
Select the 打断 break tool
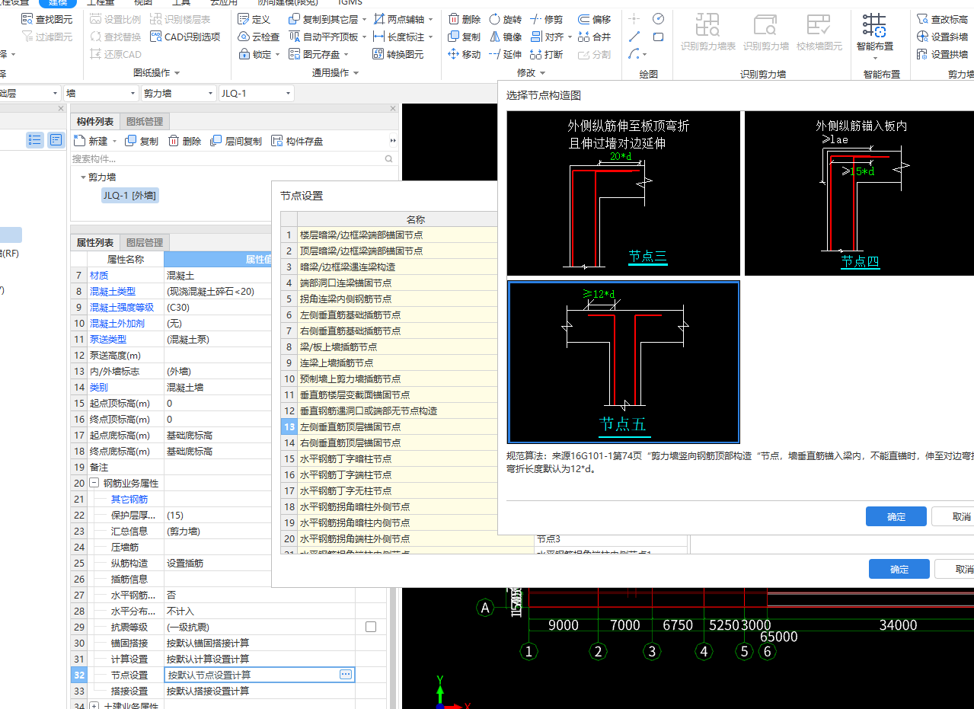[x=547, y=54]
